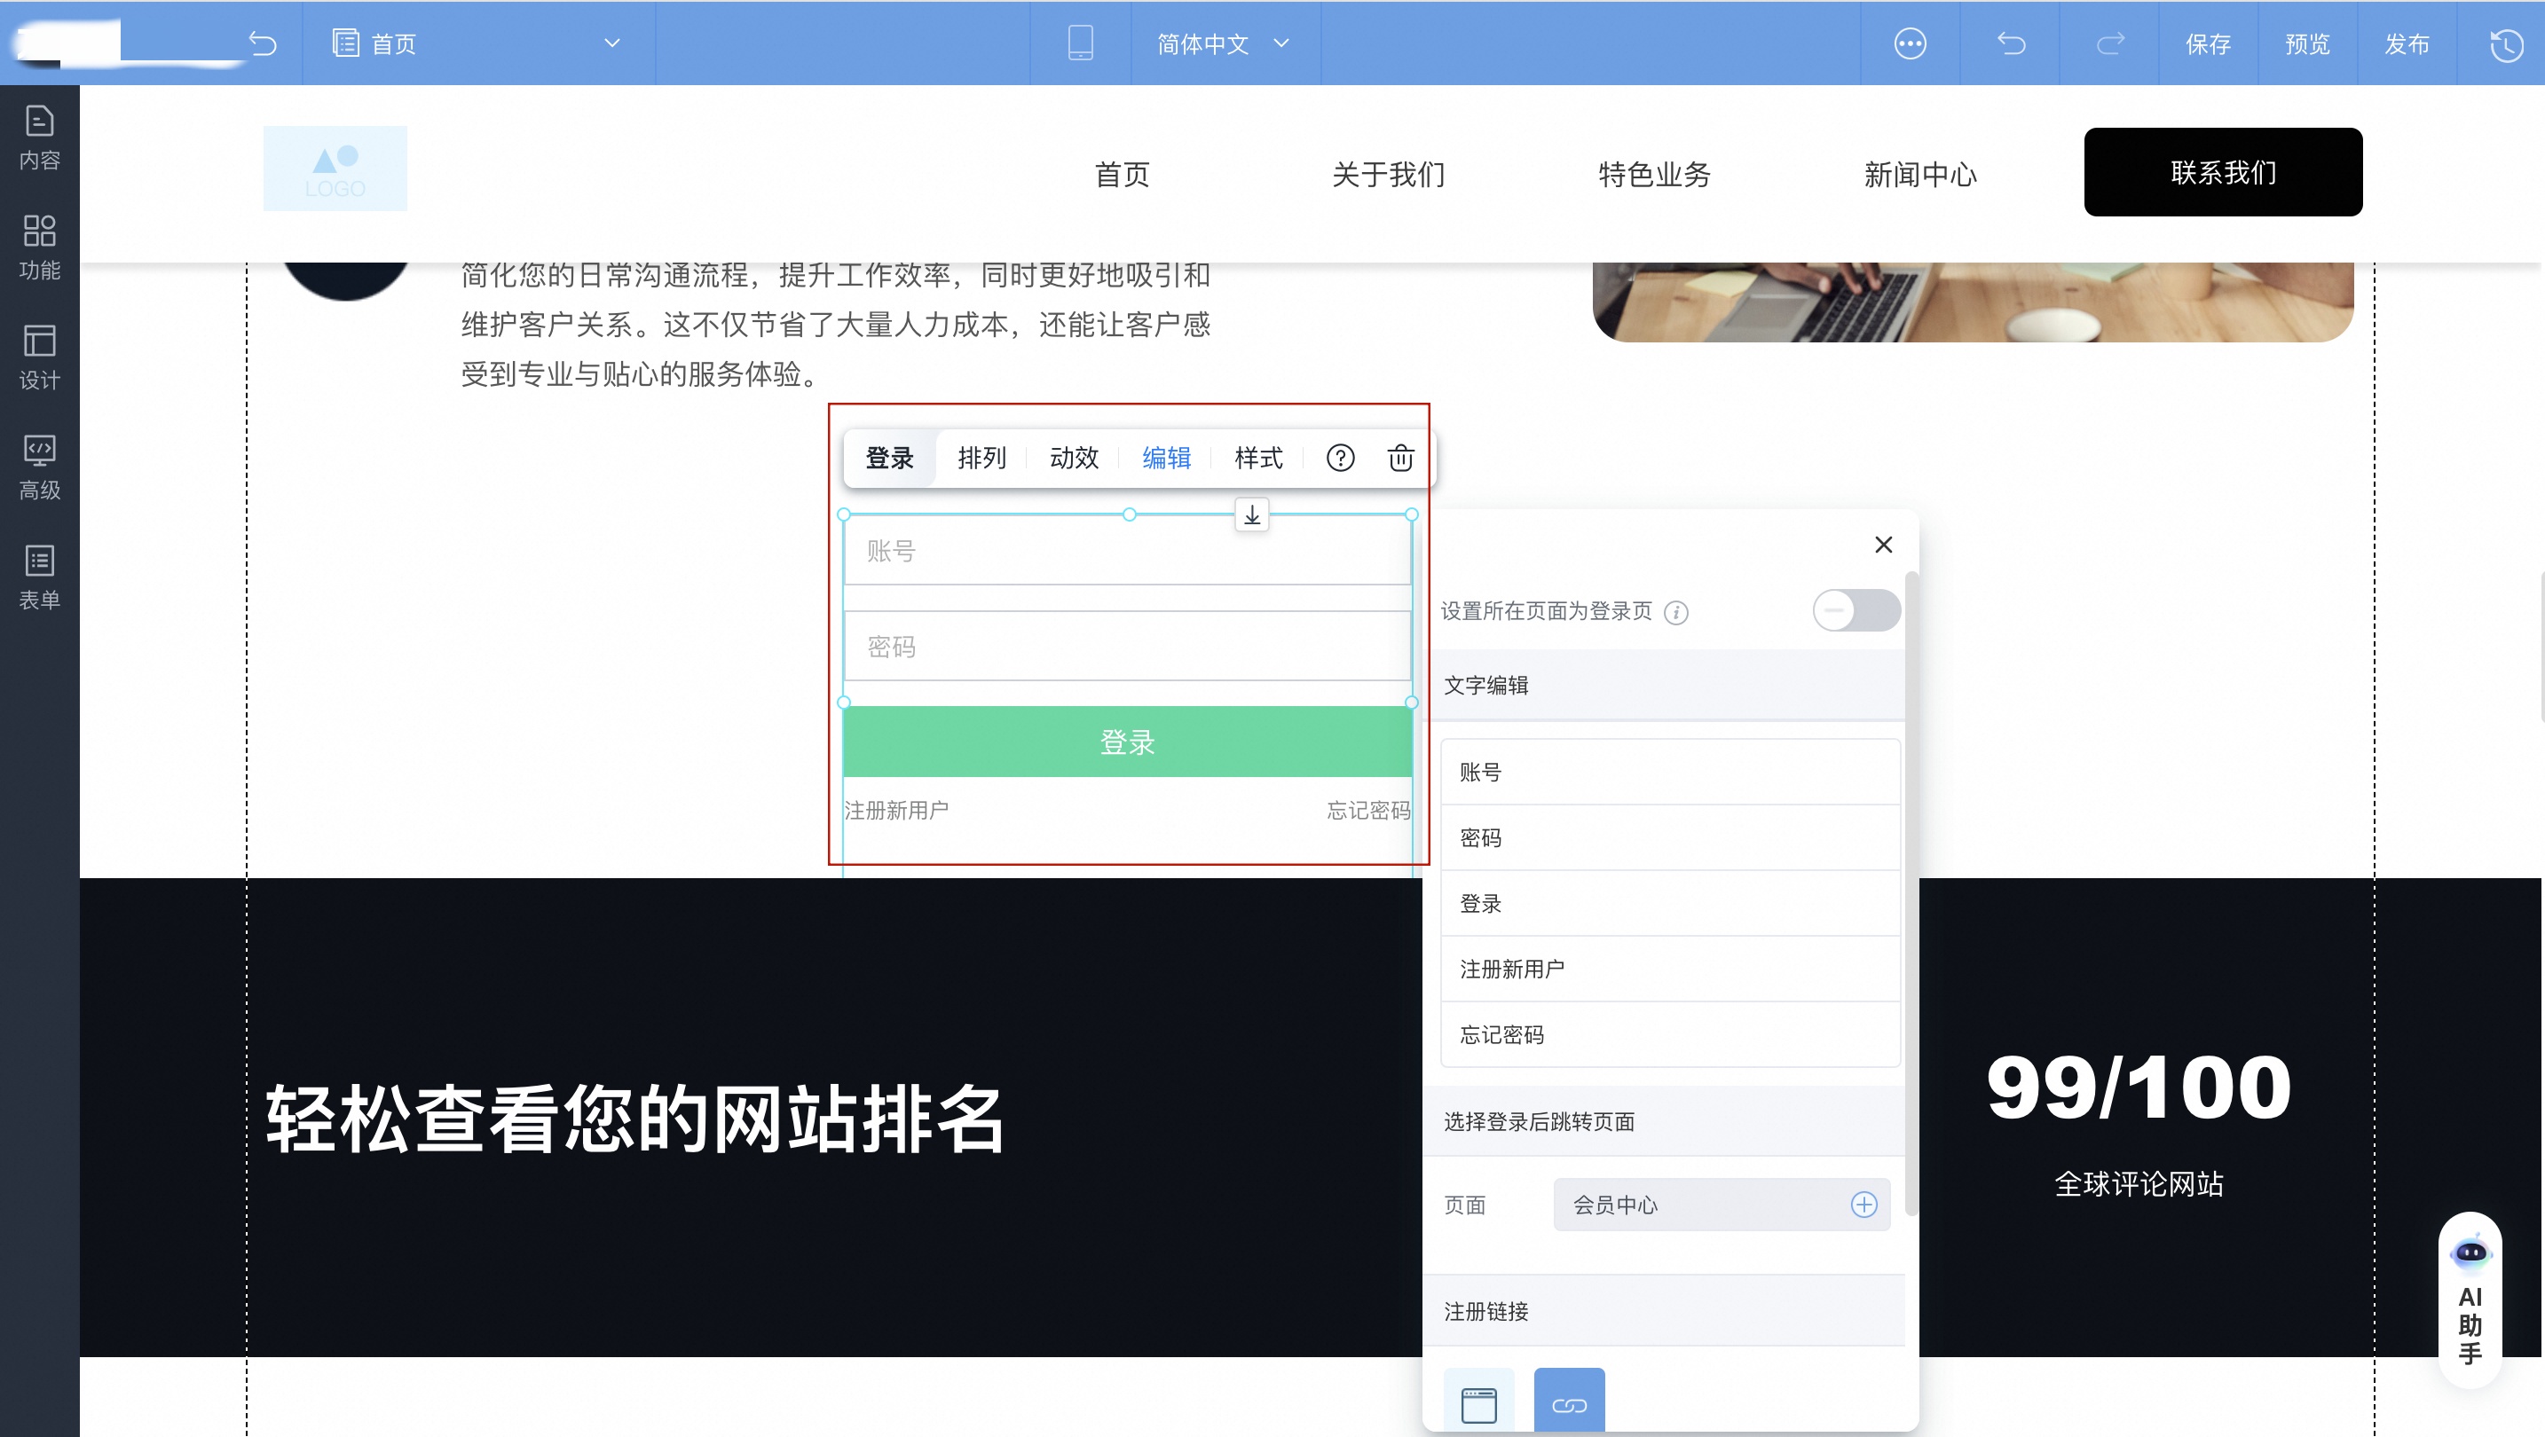This screenshot has height=1437, width=2545.
Task: Open help via question mark icon
Action: coord(1340,458)
